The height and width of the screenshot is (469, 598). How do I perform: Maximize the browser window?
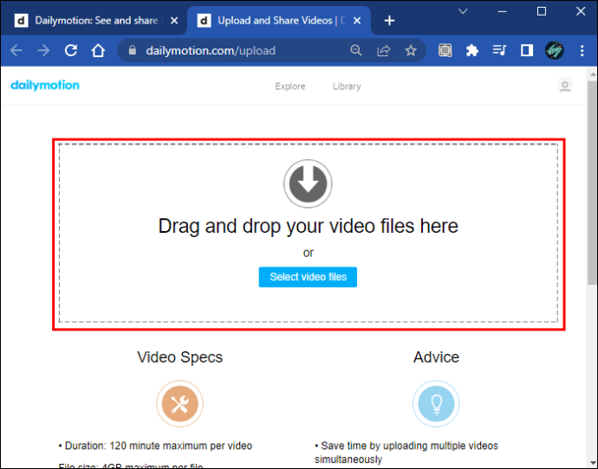[542, 11]
